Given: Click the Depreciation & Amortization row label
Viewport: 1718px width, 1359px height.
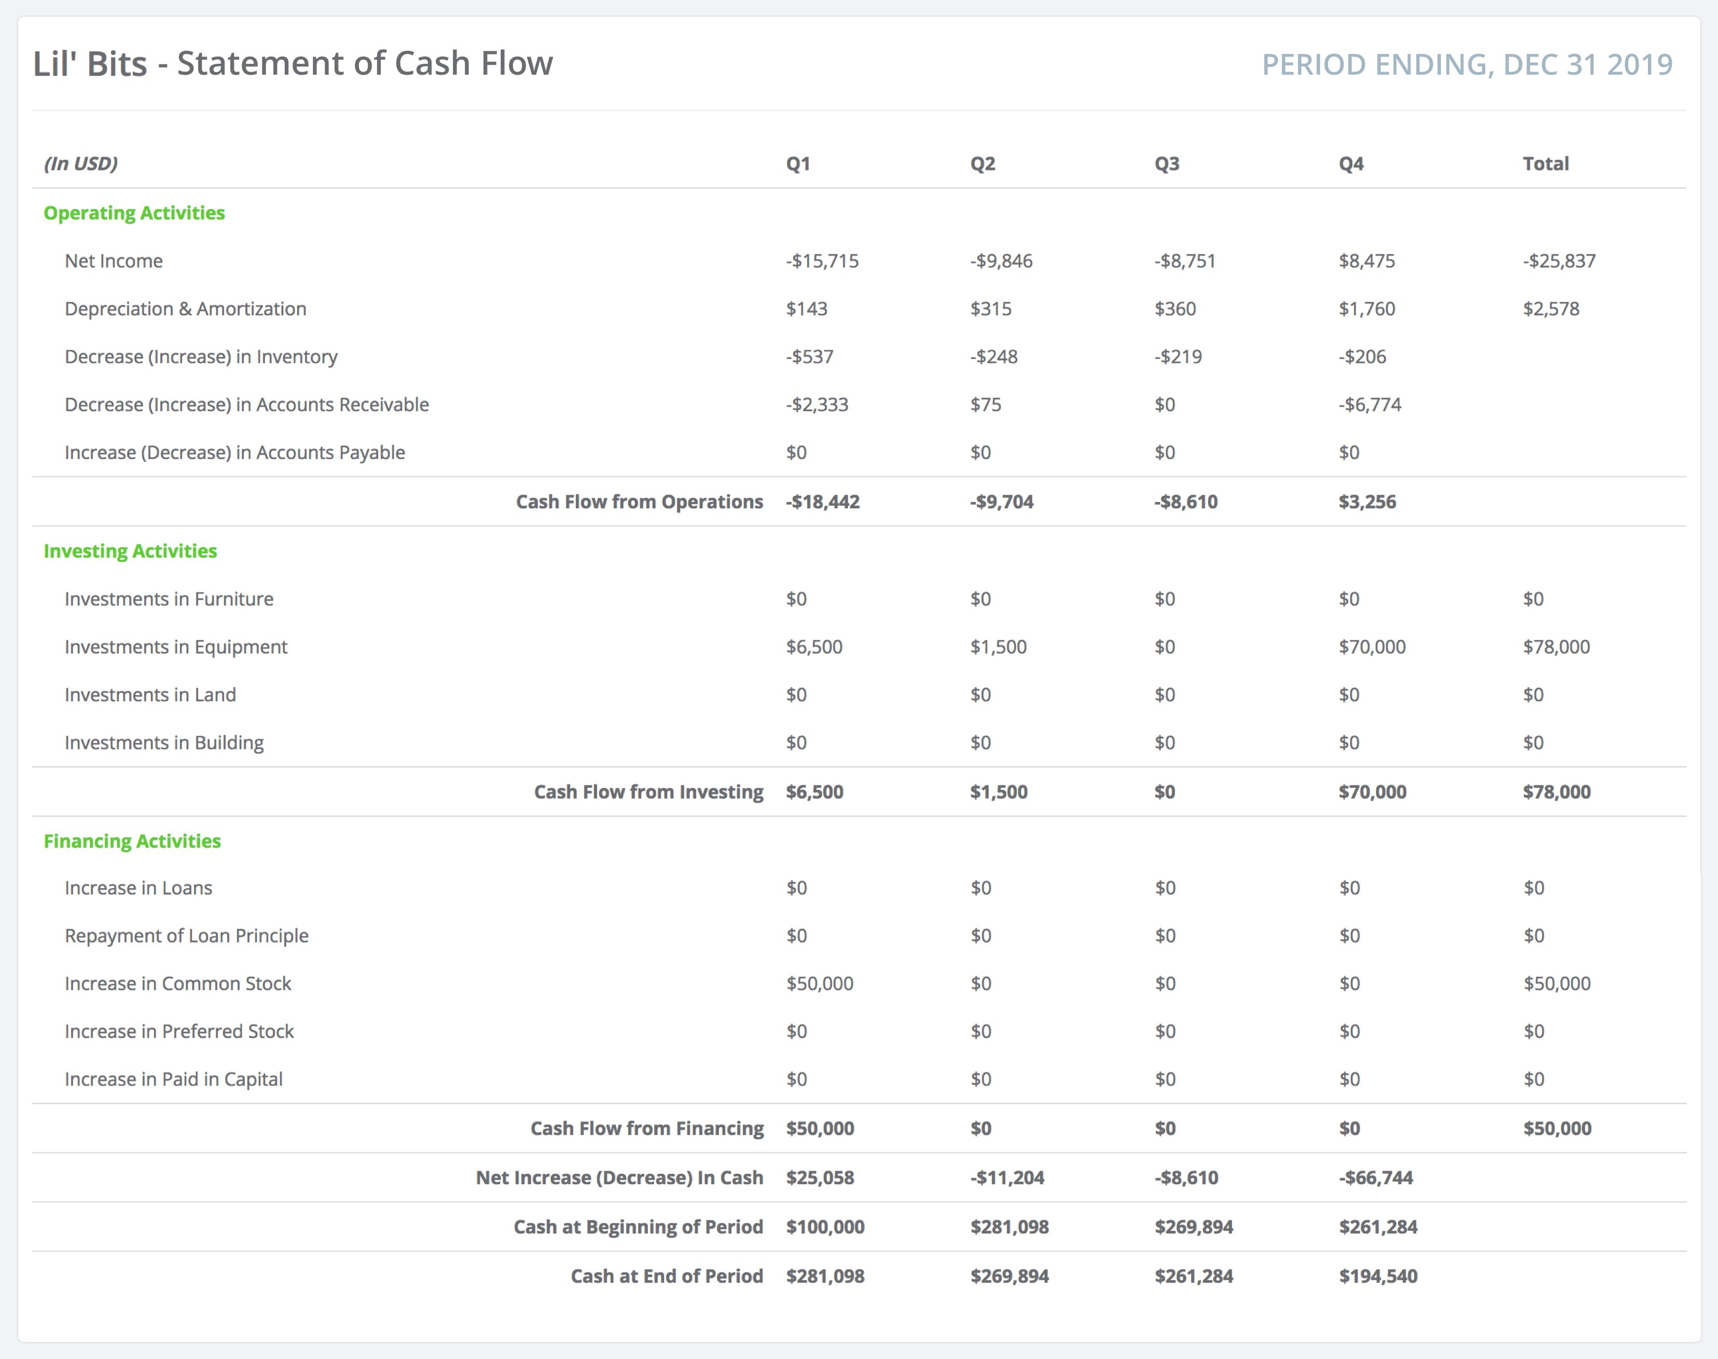Looking at the screenshot, I should [185, 309].
